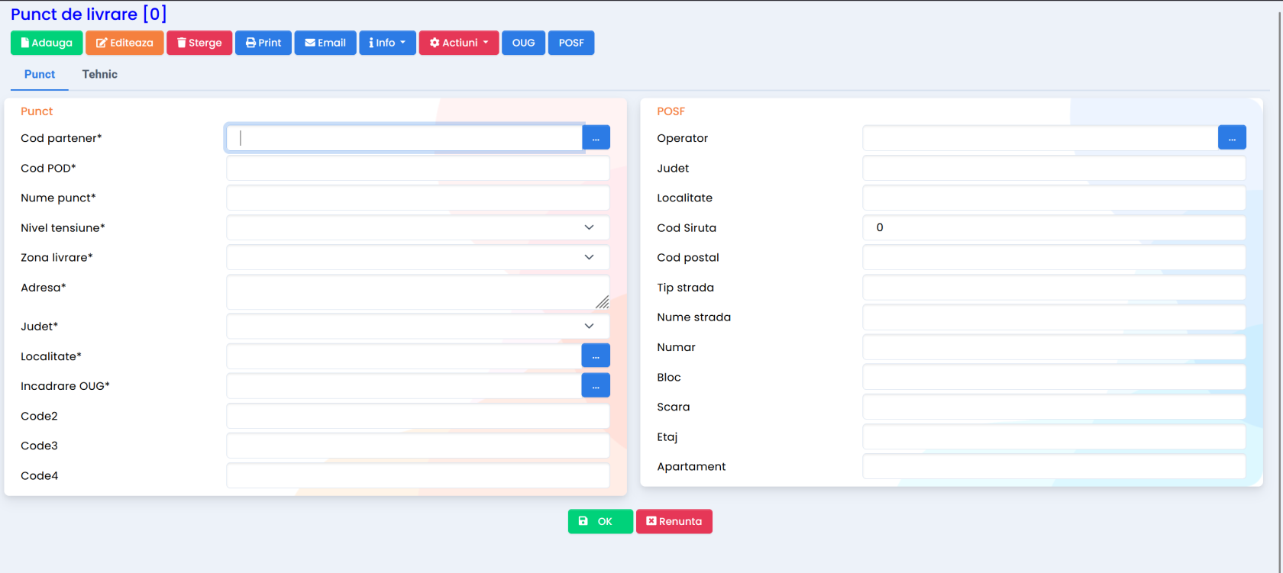This screenshot has height=573, width=1283.
Task: Click the Adresa textarea resize handle
Action: [x=603, y=302]
